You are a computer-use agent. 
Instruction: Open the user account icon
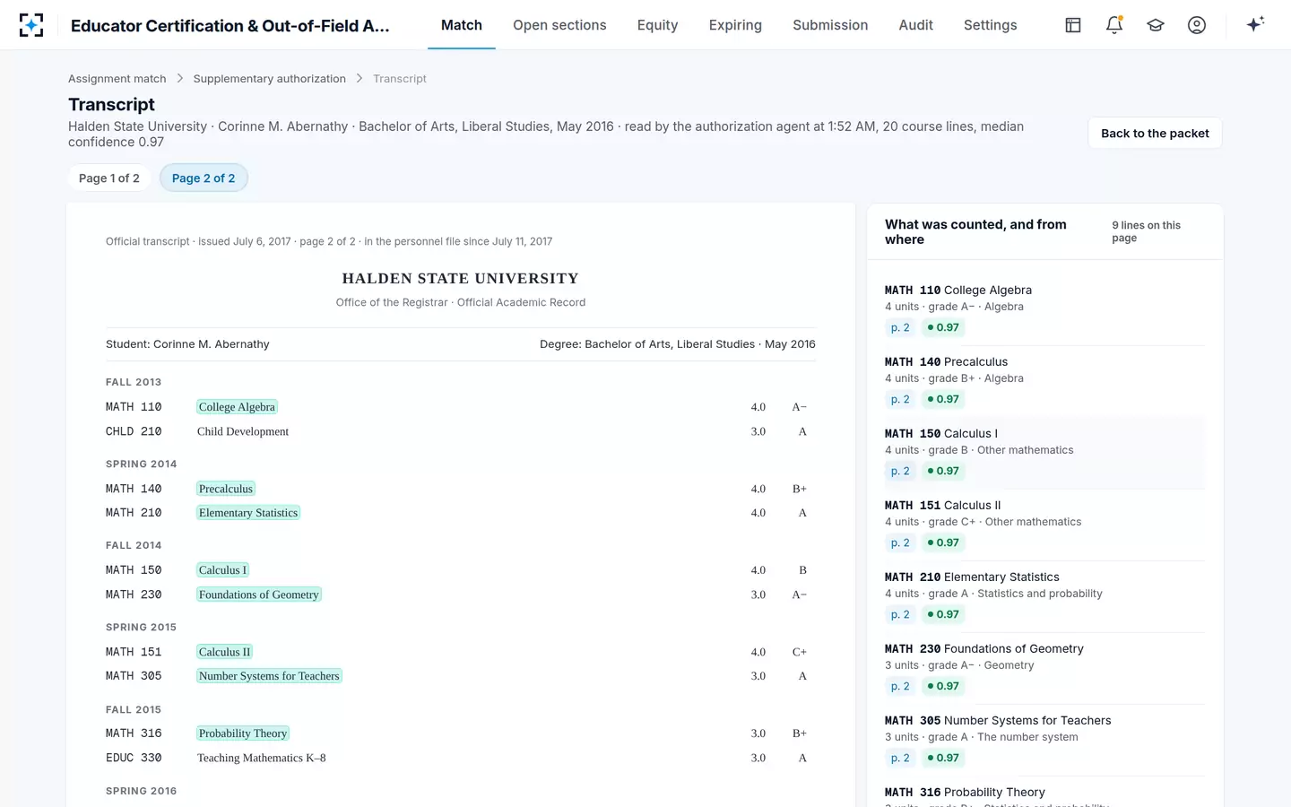tap(1197, 25)
